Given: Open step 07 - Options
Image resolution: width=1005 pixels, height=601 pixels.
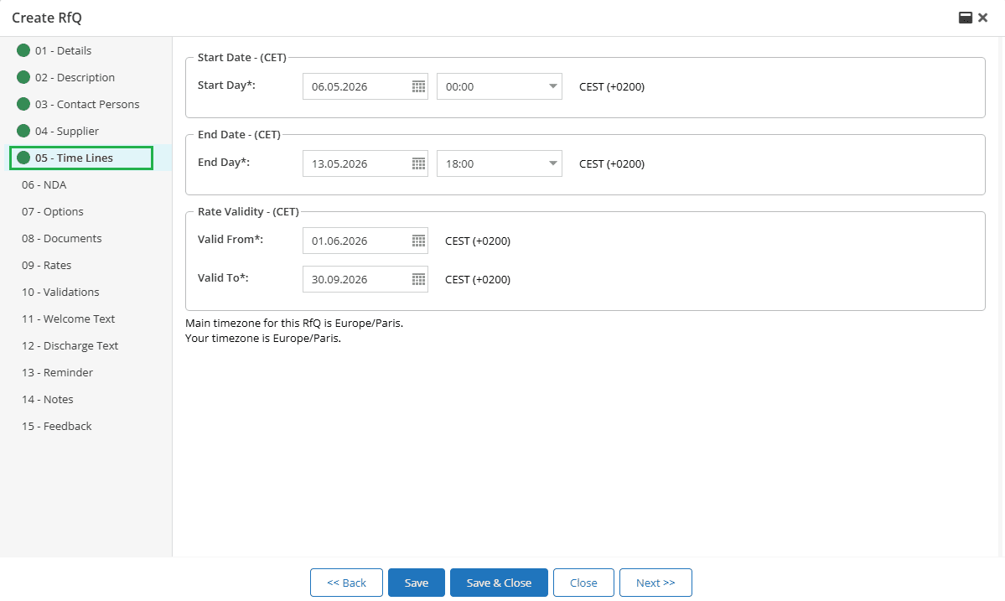Looking at the screenshot, I should (x=53, y=212).
